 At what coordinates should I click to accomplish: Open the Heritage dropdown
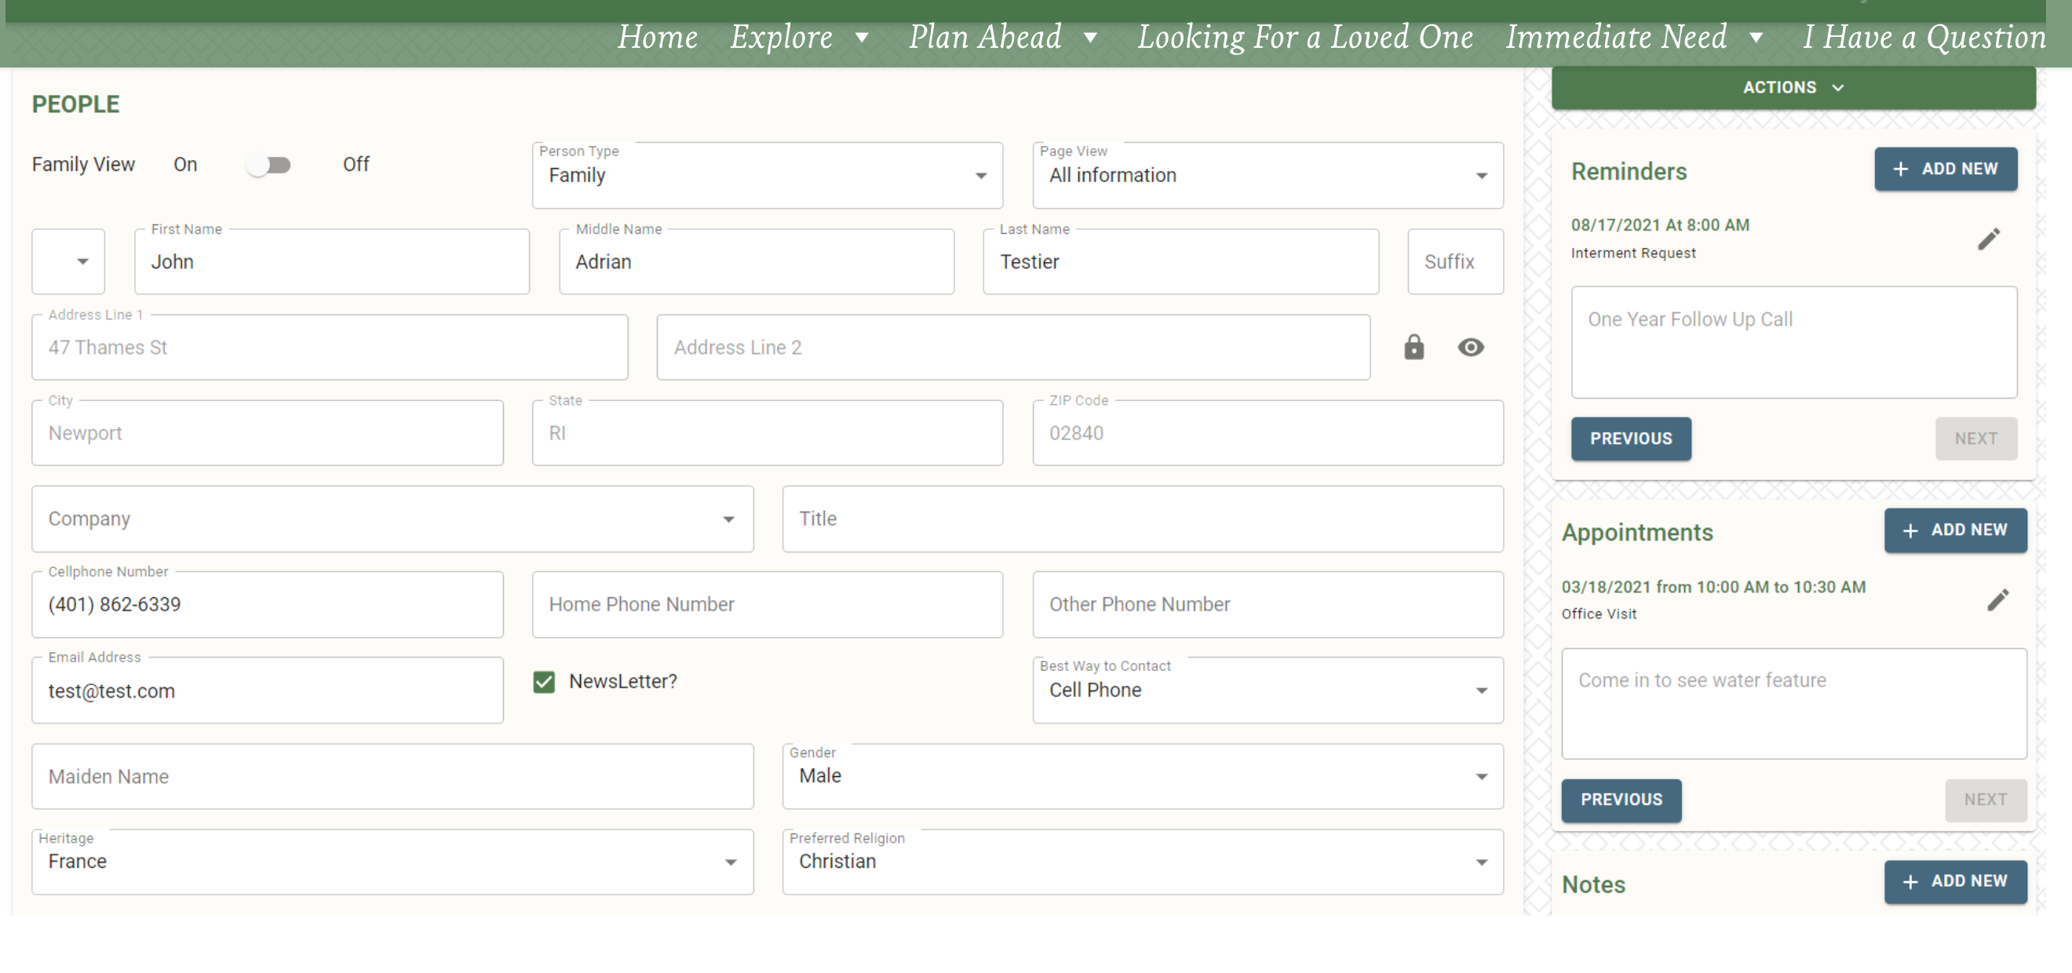tap(730, 862)
